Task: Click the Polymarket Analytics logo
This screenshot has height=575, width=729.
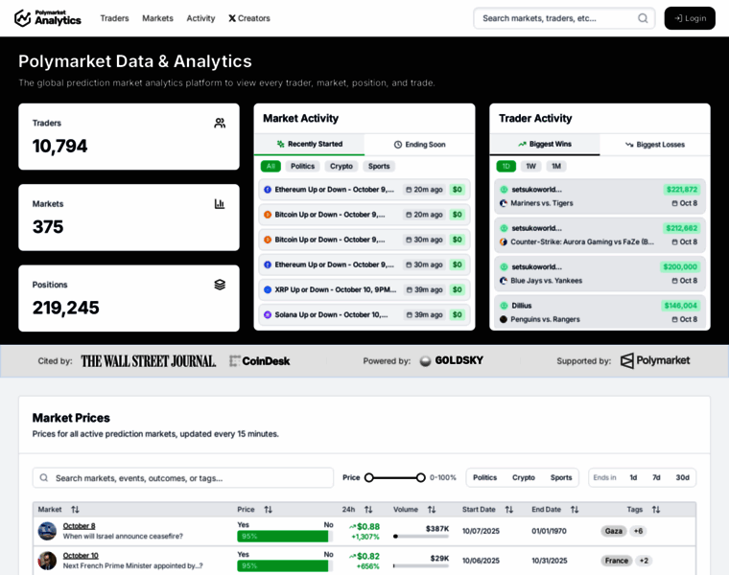Action: pos(48,18)
